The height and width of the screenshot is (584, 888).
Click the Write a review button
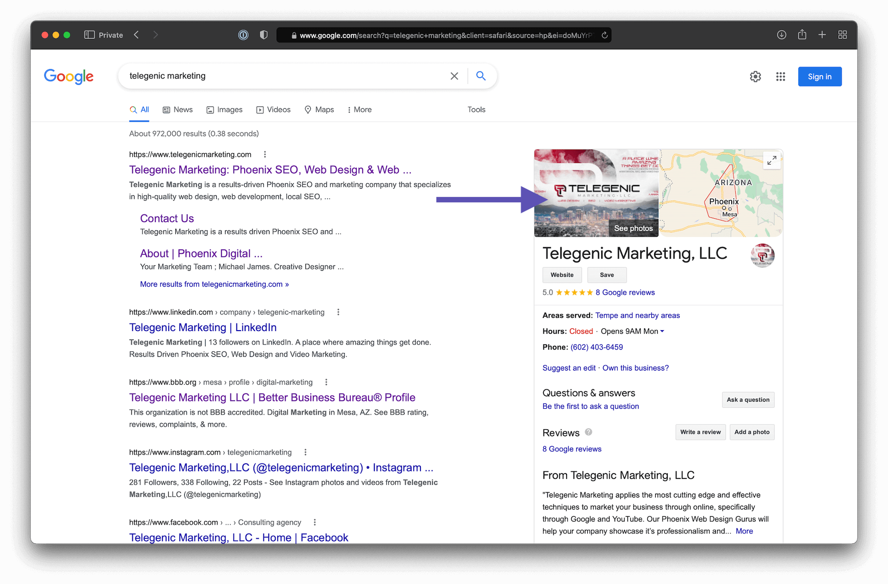click(700, 432)
